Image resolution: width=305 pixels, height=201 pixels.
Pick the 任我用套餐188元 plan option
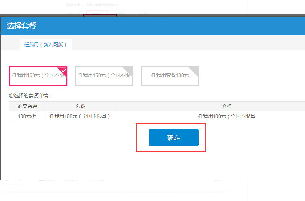[x=170, y=76]
